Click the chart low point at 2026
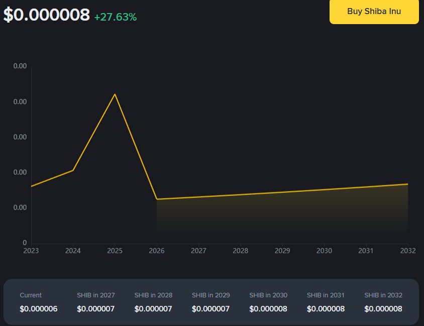424x326 pixels. (157, 198)
